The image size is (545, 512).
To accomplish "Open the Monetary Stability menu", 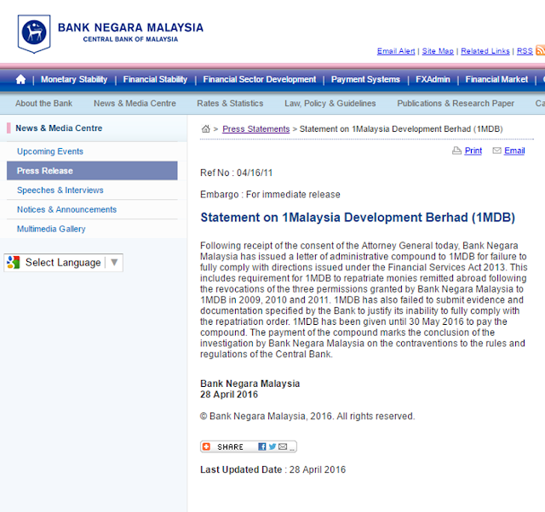I will [x=74, y=79].
